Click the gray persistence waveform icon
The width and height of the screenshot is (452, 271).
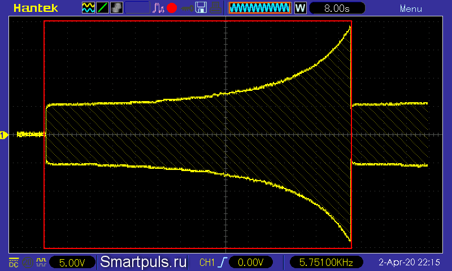pyautogui.click(x=116, y=8)
